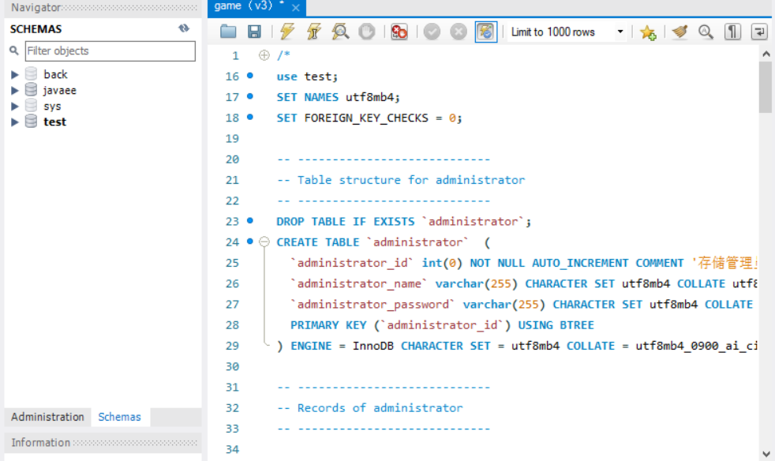
Task: Expand the folded comment on line 1
Action: point(264,55)
